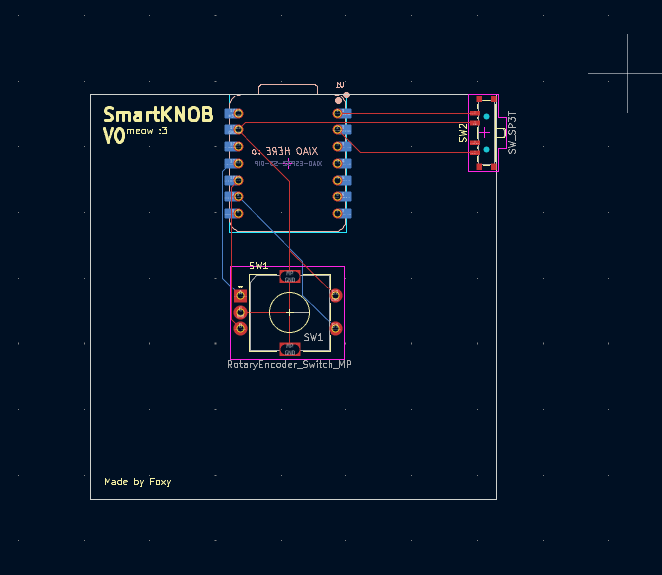Click the USB connector outline atop XIAO
This screenshot has width=662, height=575.
pos(288,89)
